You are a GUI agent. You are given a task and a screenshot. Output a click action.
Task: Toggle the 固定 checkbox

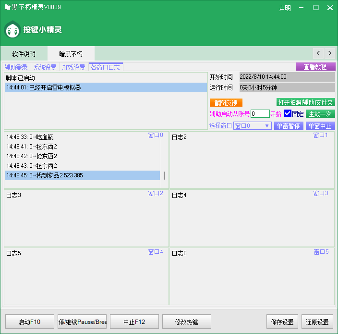[x=288, y=114]
